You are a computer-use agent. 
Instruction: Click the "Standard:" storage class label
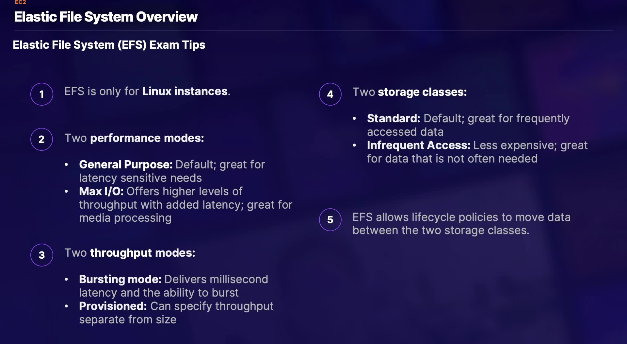[x=394, y=118]
